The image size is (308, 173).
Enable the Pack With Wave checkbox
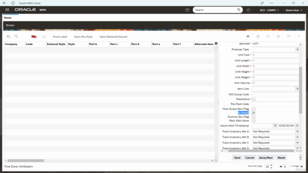pos(254,121)
